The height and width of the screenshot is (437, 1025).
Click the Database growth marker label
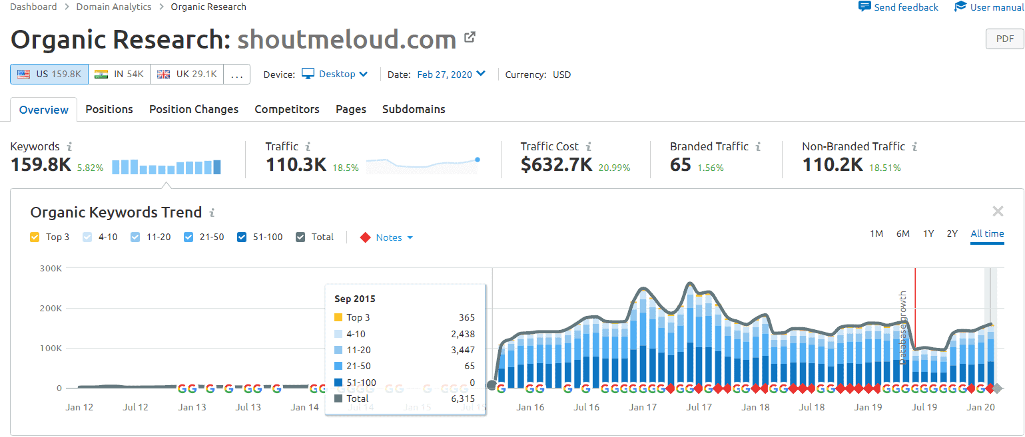(903, 327)
